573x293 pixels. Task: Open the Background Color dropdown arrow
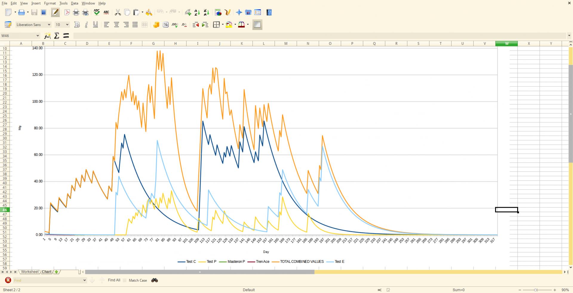235,25
